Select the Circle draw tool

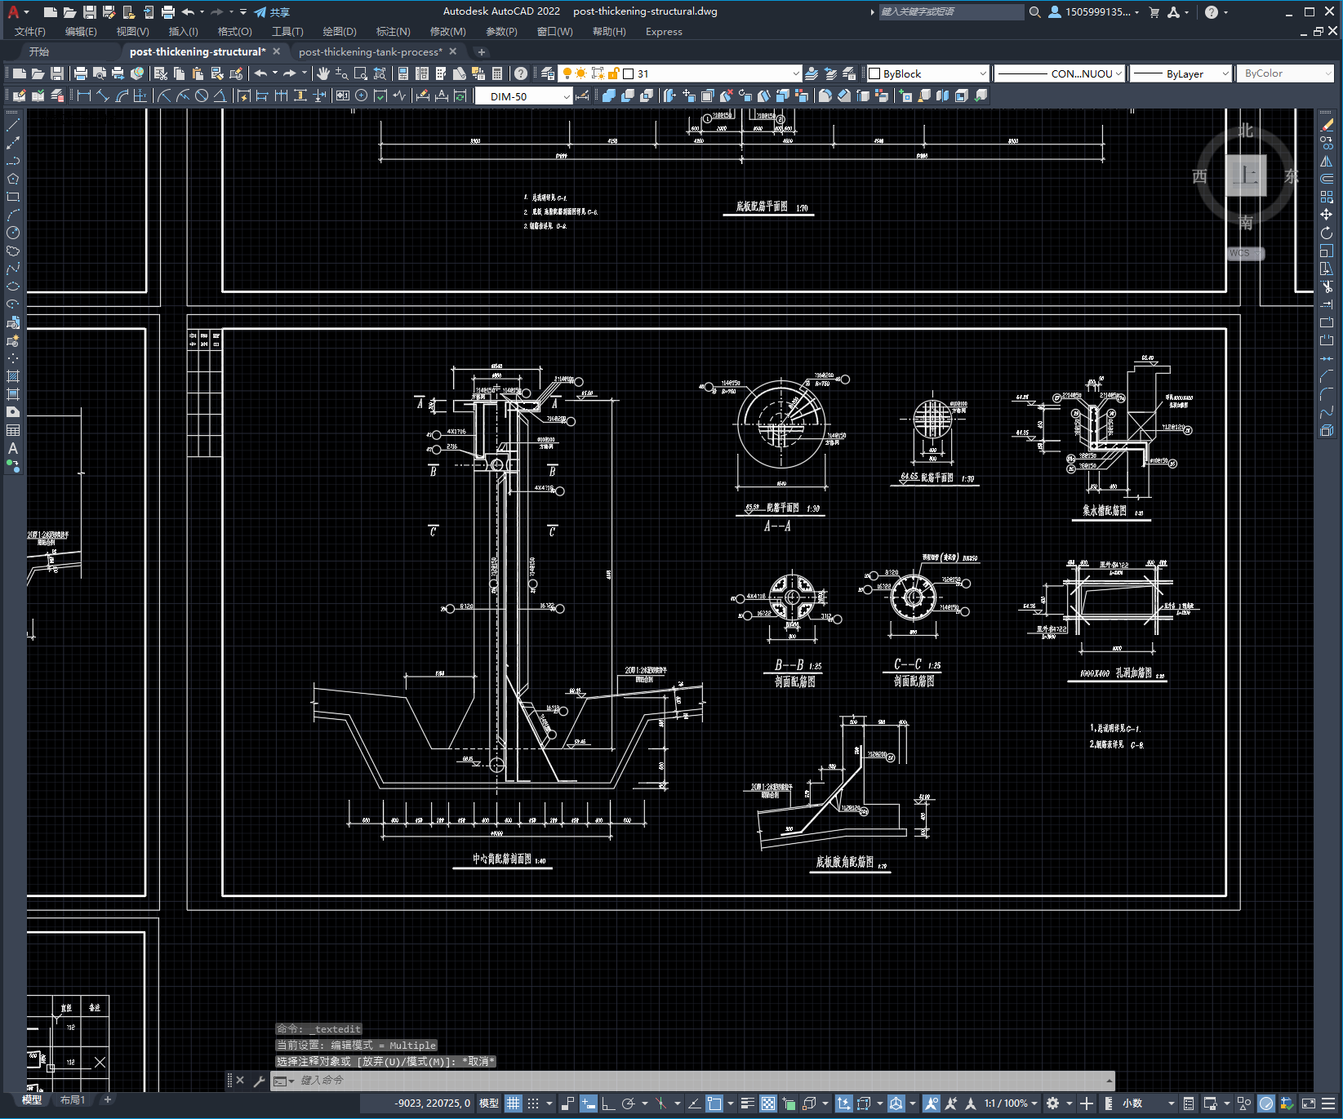pyautogui.click(x=13, y=233)
